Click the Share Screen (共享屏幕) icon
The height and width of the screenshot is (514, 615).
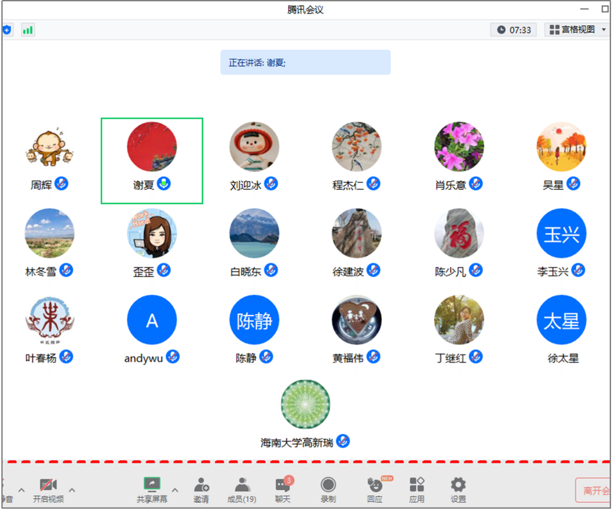(x=152, y=485)
